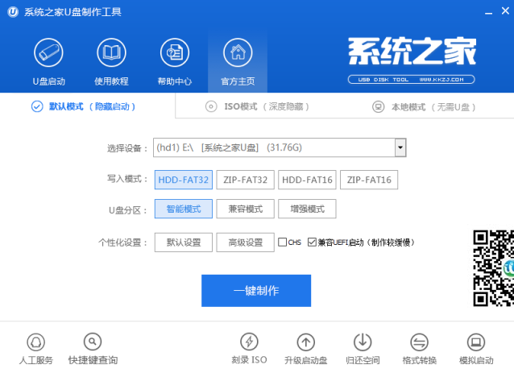Click 归还空间 restore space icon
Screen dimensions: 514x369
(x=363, y=342)
